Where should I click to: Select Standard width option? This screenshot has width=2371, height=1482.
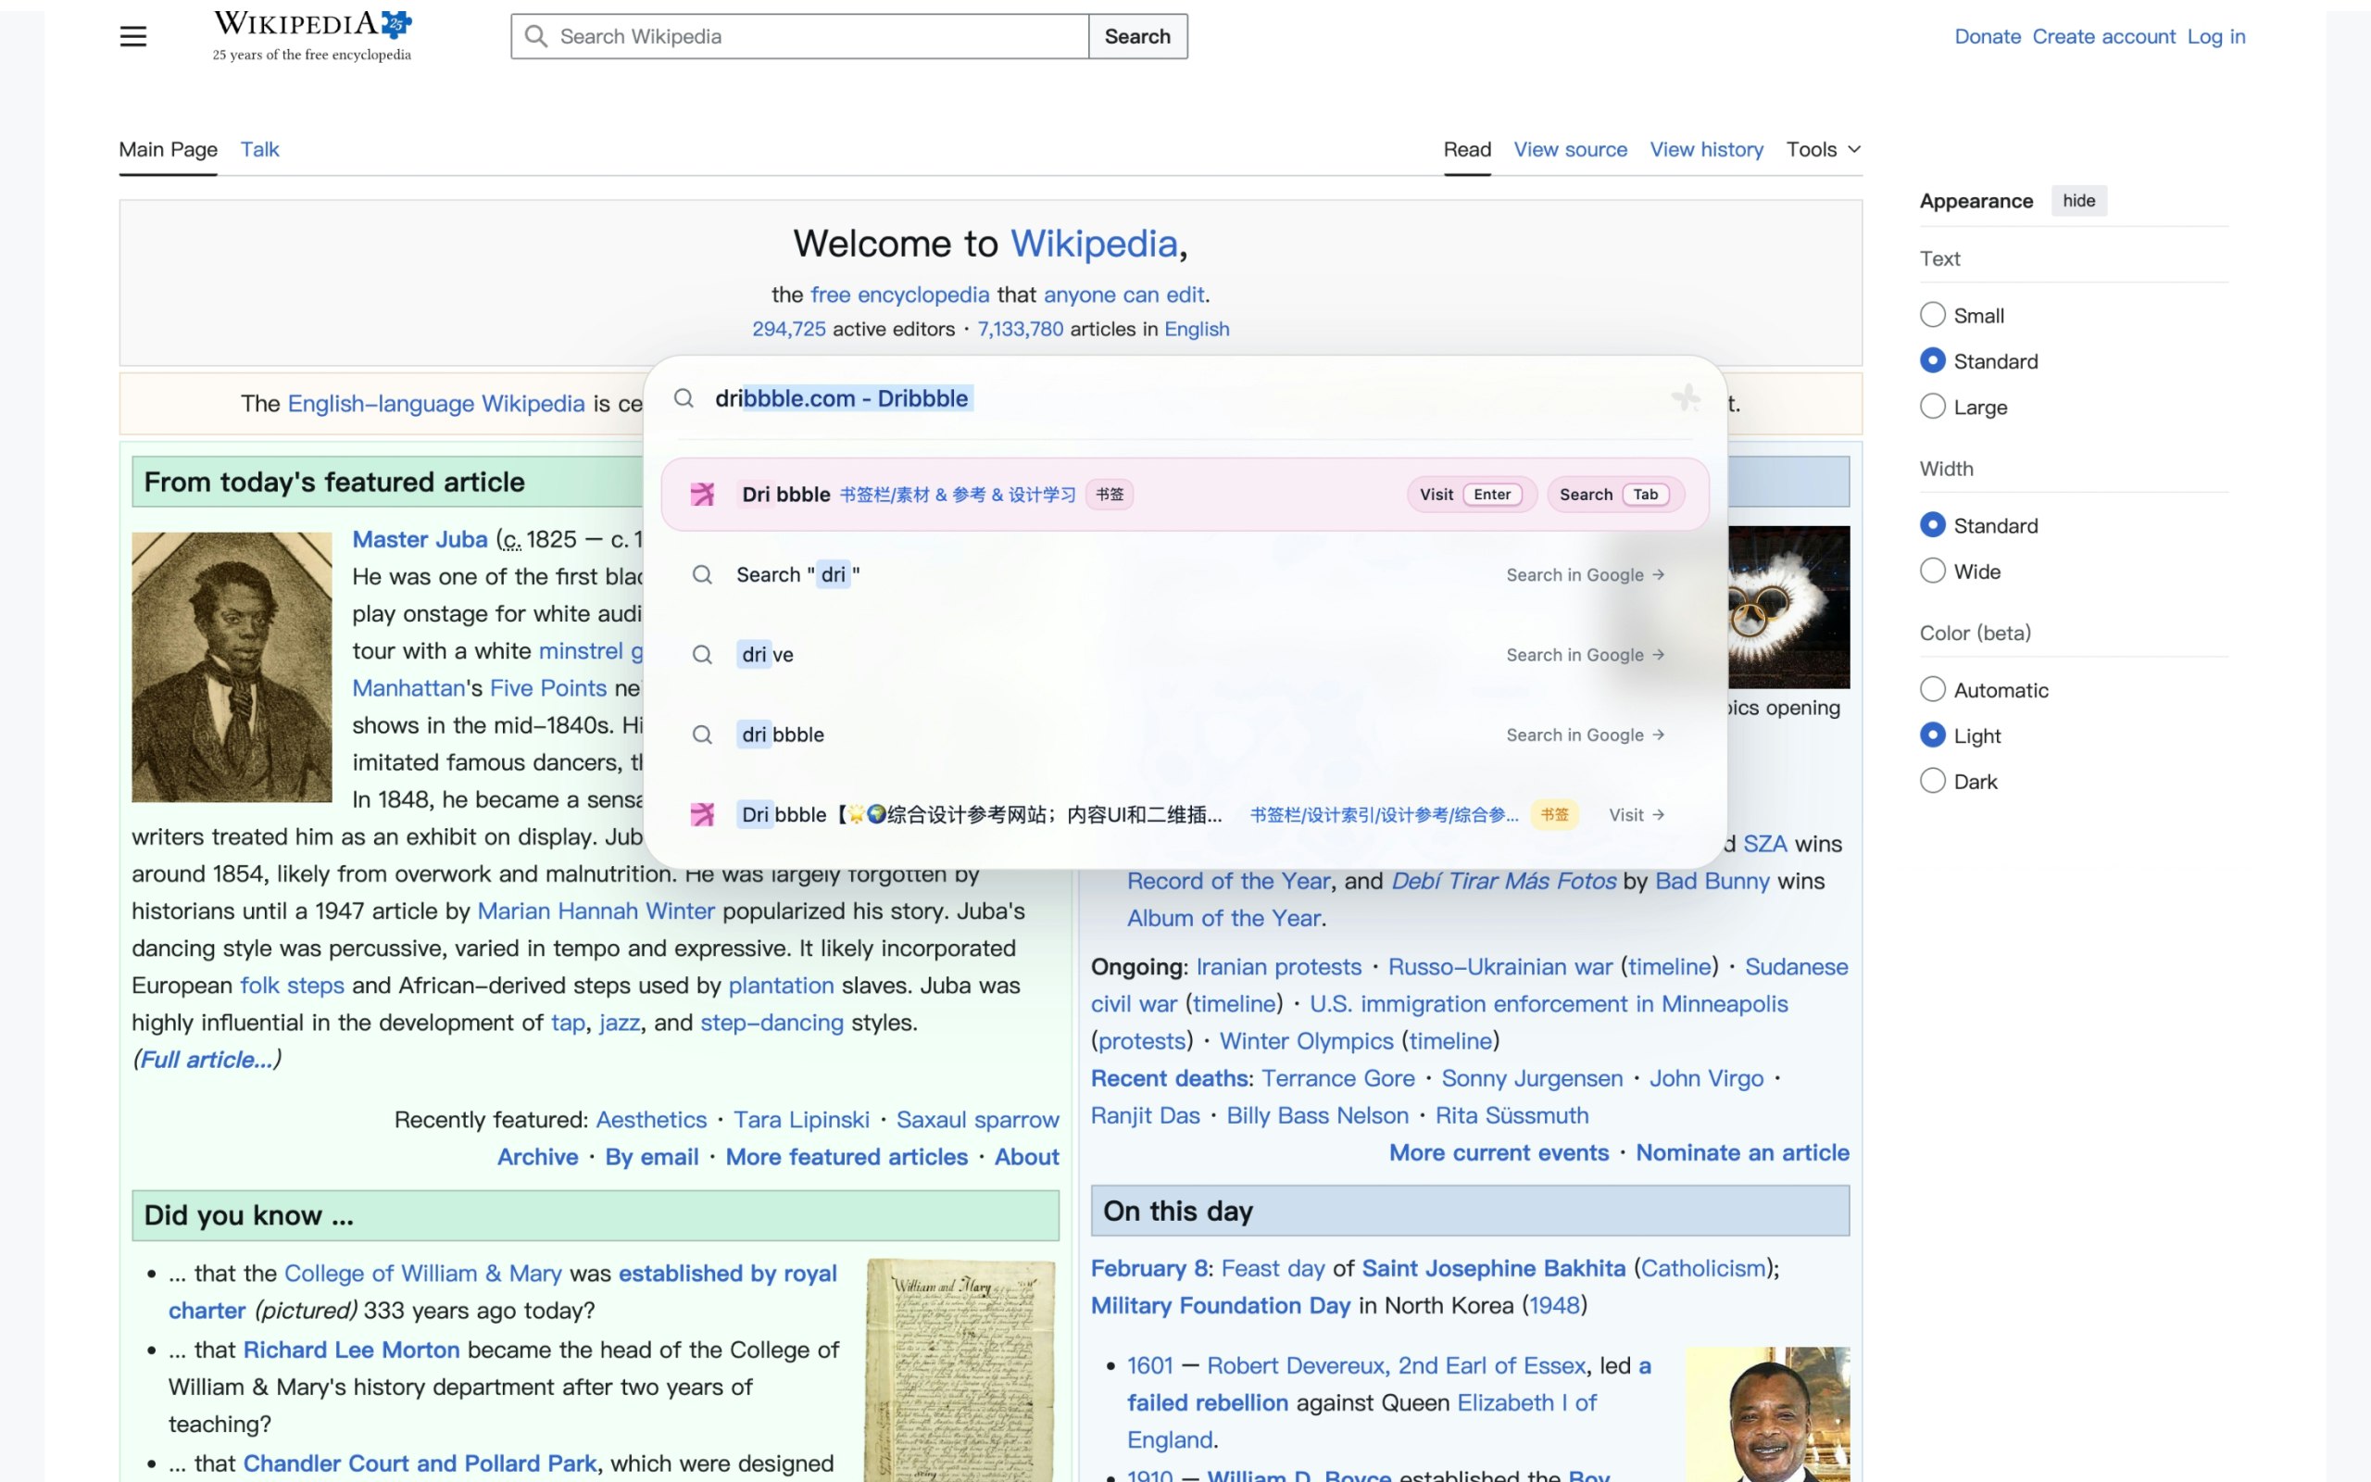click(x=1932, y=525)
